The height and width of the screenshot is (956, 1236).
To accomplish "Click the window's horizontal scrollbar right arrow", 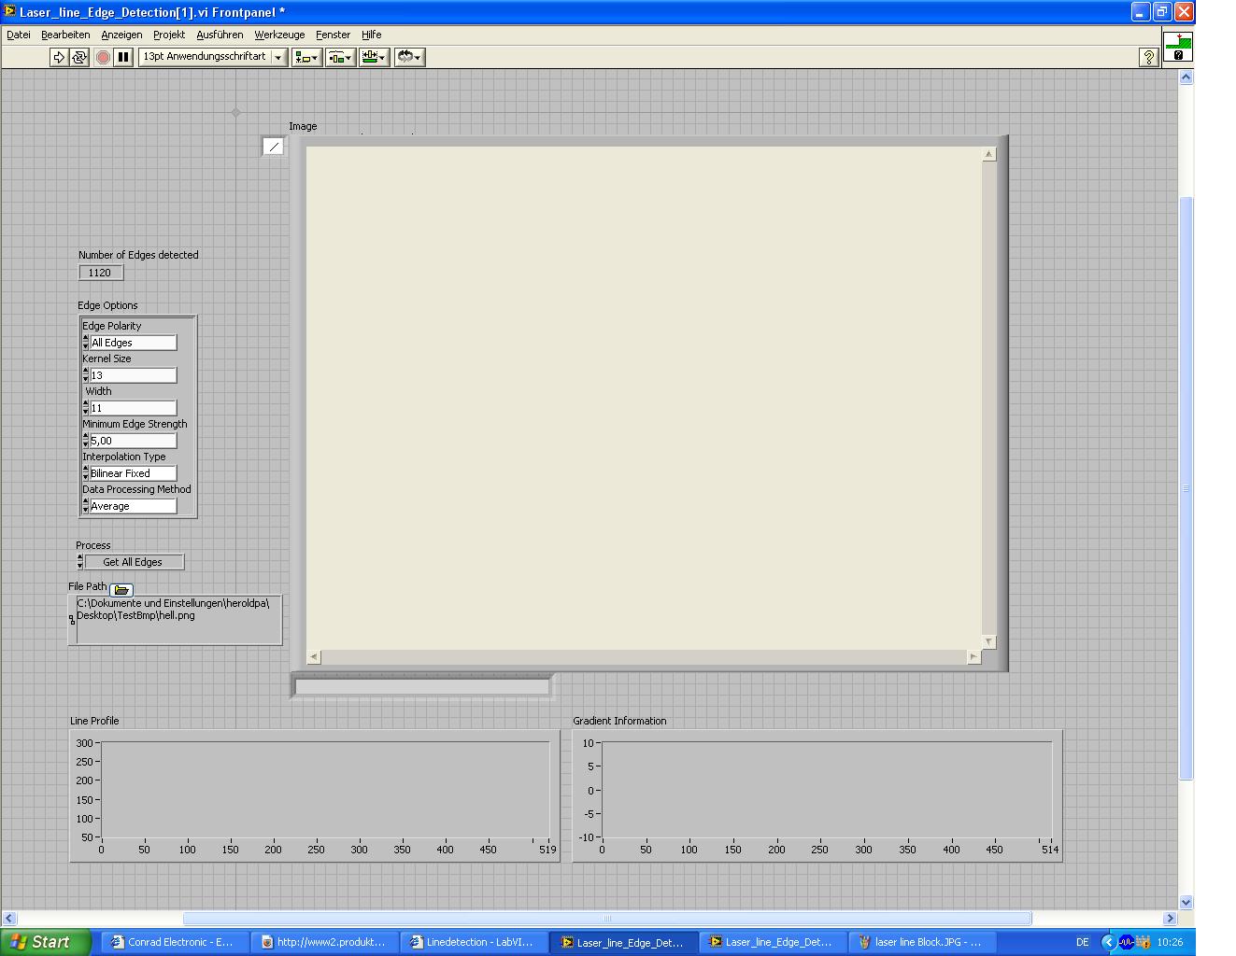I will [1170, 918].
